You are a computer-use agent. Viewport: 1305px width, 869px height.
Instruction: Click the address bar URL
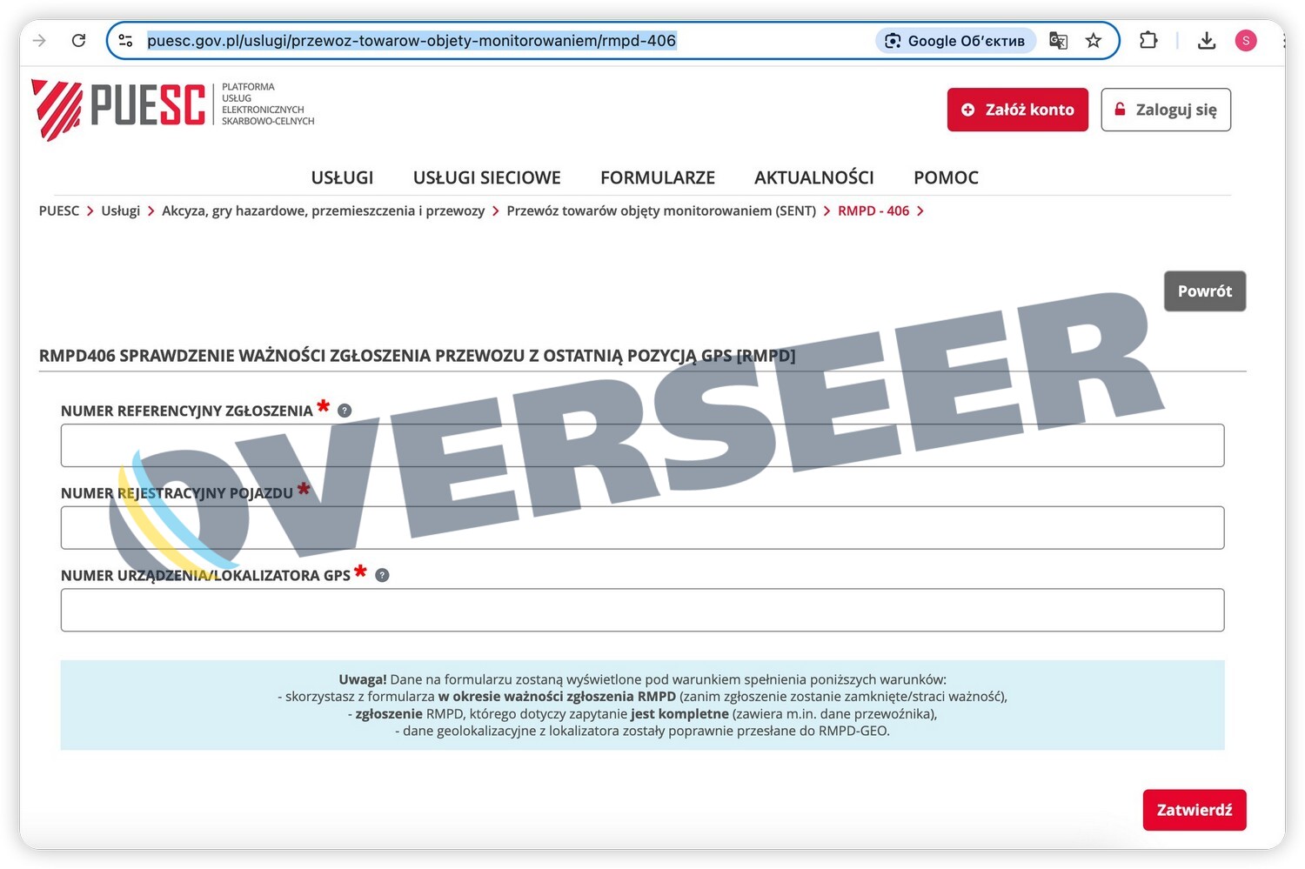pyautogui.click(x=412, y=41)
